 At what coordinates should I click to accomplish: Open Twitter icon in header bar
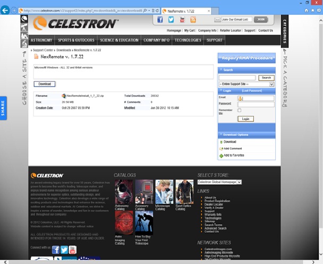point(171,20)
